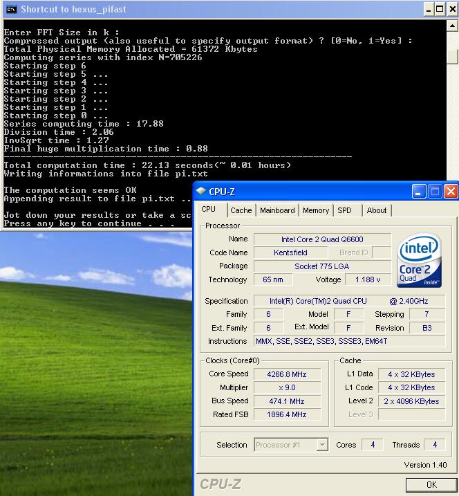459x496 pixels.
Task: Click the Level 2 '2 x 4096 KBytes' value
Action: tap(411, 401)
